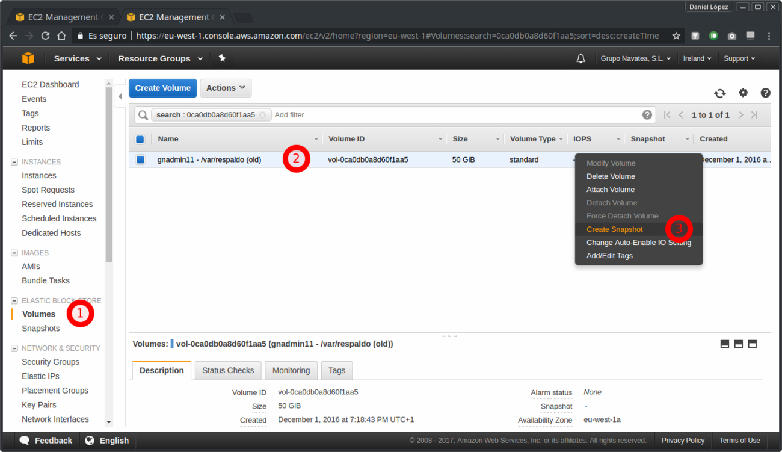782x452 pixels.
Task: Open the Snapshots link in the sidebar
Action: click(x=41, y=328)
